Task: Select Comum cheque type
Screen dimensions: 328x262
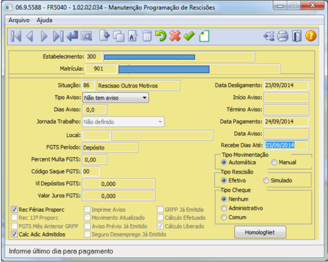Action: [x=224, y=217]
